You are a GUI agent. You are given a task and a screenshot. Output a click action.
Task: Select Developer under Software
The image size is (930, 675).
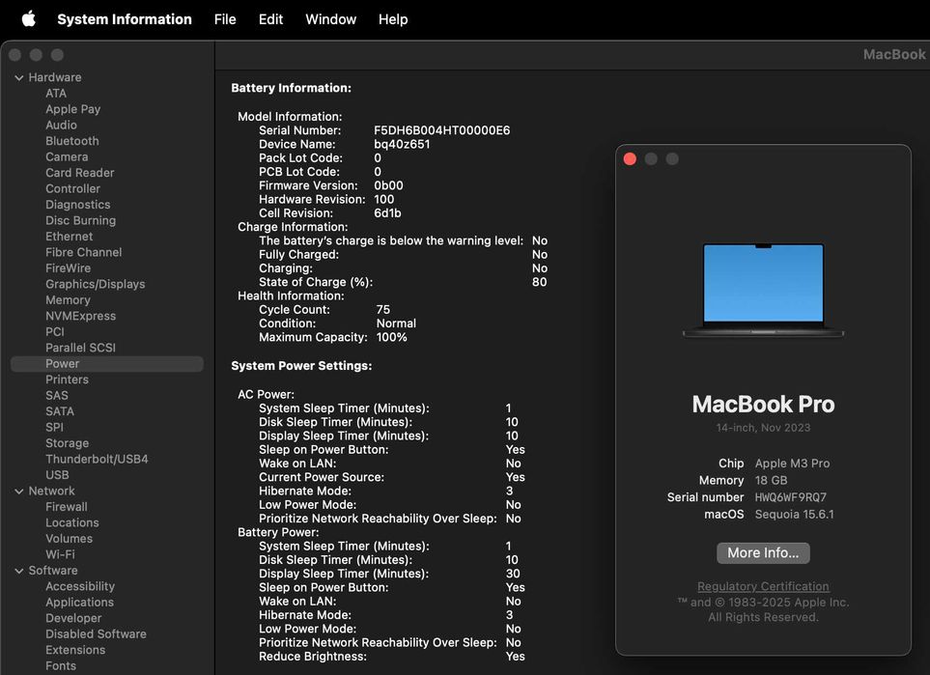click(x=73, y=618)
